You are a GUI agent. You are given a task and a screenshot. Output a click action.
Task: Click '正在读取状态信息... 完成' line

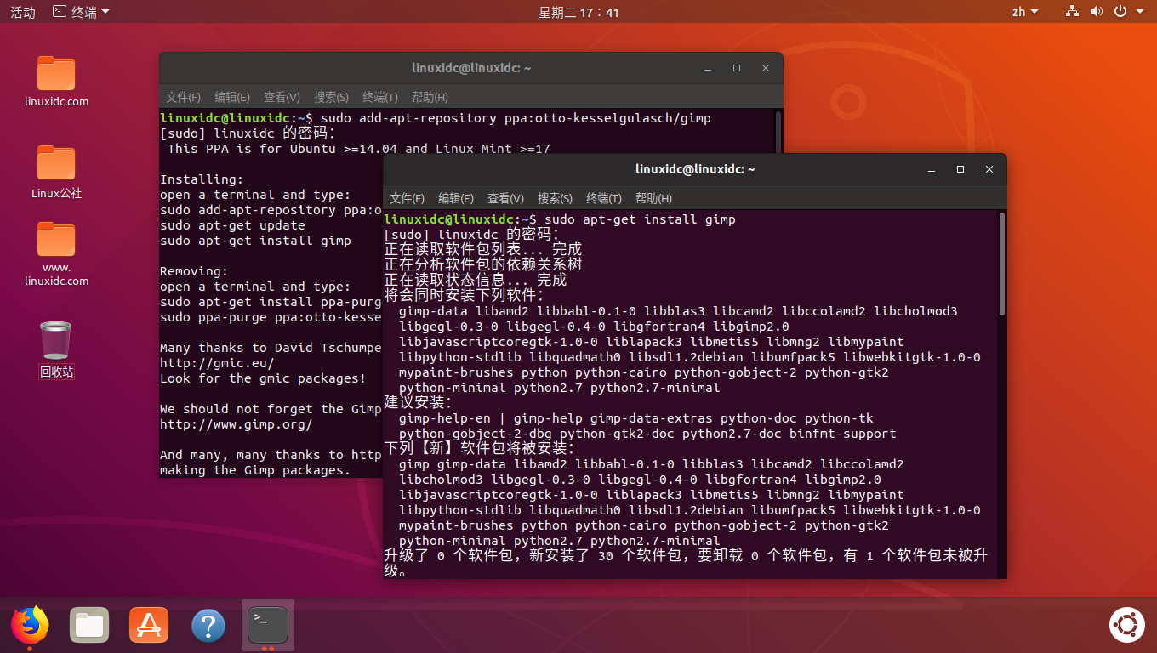coord(476,281)
